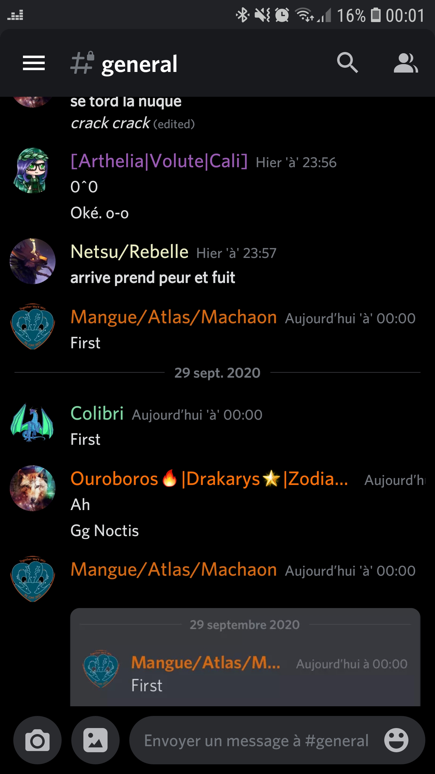Viewport: 435px width, 774px height.
Task: Tap the message input field
Action: [256, 740]
